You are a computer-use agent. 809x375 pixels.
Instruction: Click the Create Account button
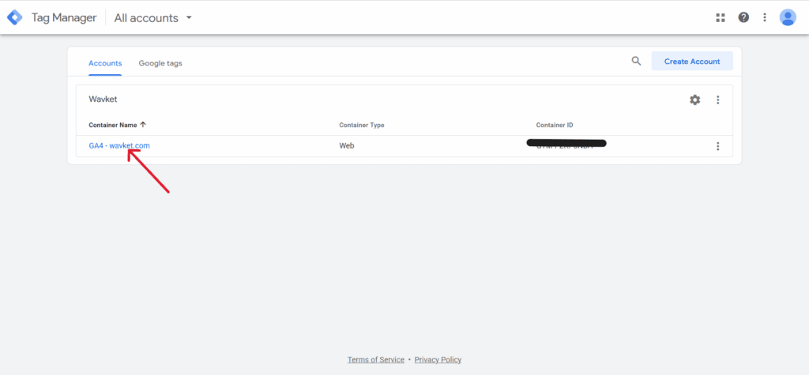[692, 62]
